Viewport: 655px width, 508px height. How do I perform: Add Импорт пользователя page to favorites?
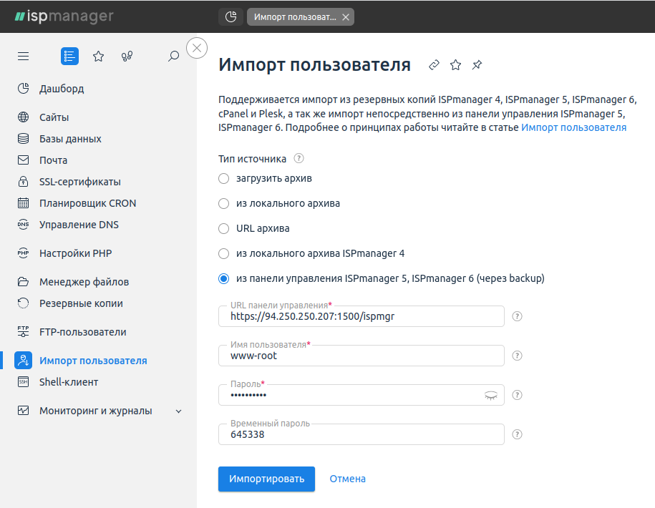click(455, 65)
